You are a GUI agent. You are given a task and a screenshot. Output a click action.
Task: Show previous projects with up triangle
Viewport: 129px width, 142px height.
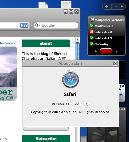click(x=96, y=51)
